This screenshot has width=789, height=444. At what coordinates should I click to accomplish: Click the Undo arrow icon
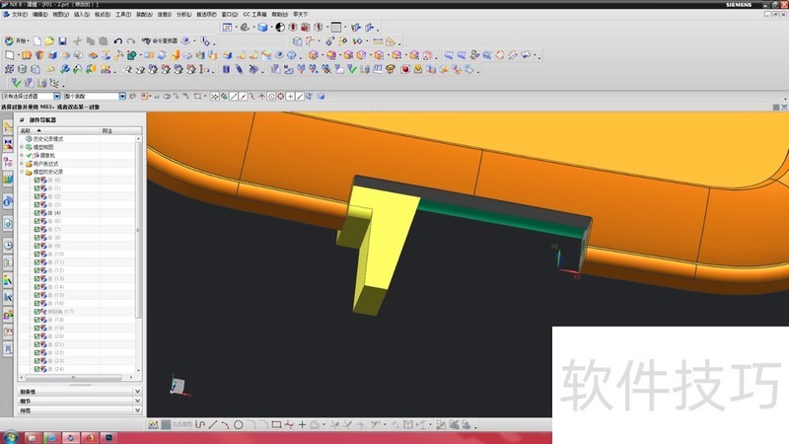(118, 40)
